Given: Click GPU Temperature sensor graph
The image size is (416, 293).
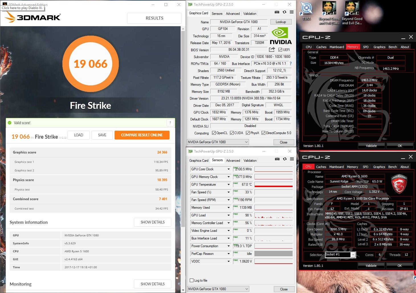Looking at the screenshot, I should 274,185.
